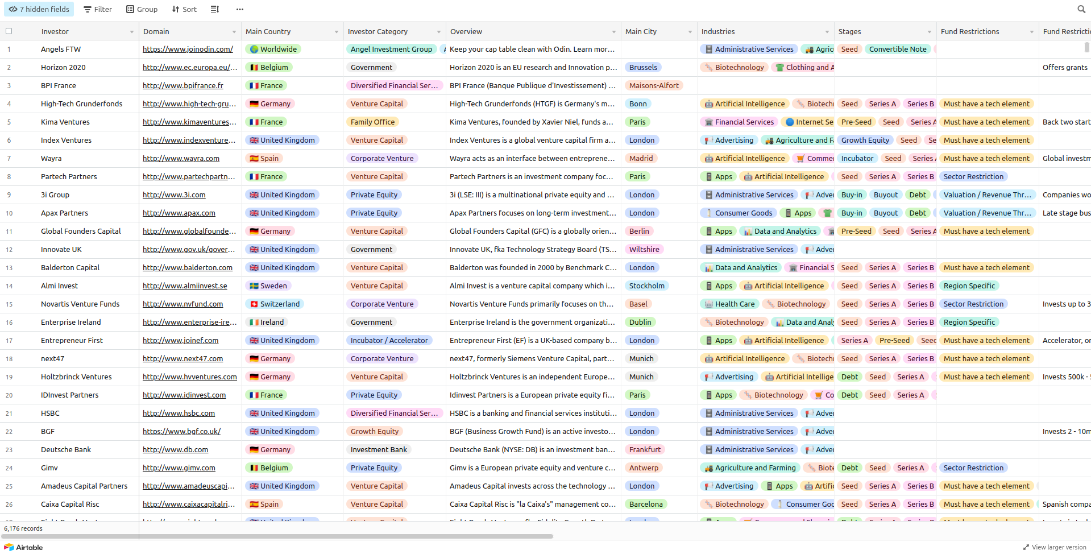Open the Sort menu
The image size is (1091, 554).
tap(184, 9)
